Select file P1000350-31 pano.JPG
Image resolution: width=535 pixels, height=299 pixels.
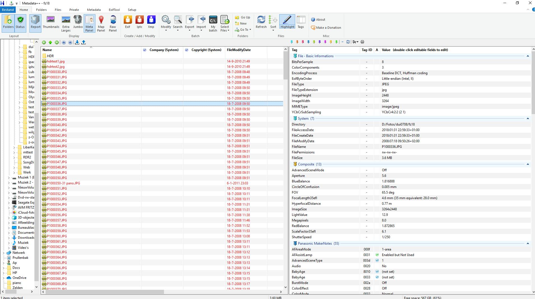pos(64,183)
